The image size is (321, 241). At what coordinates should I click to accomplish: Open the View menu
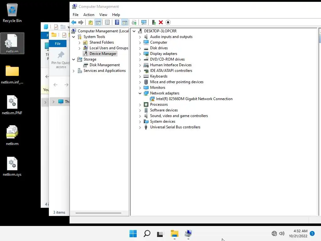(x=103, y=15)
